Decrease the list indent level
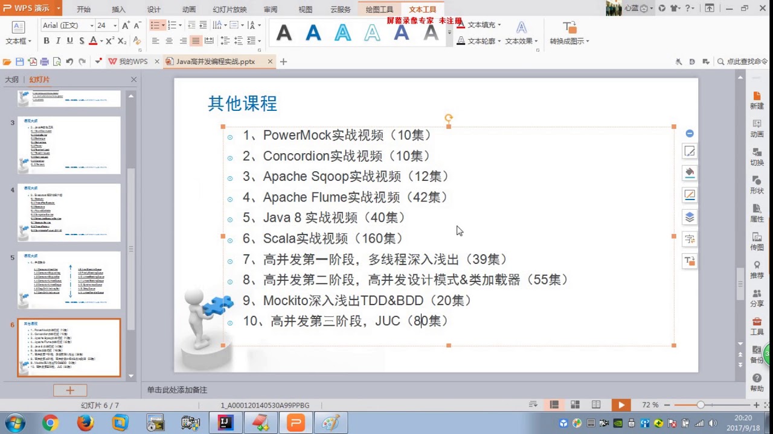Image resolution: width=773 pixels, height=434 pixels. (192, 25)
